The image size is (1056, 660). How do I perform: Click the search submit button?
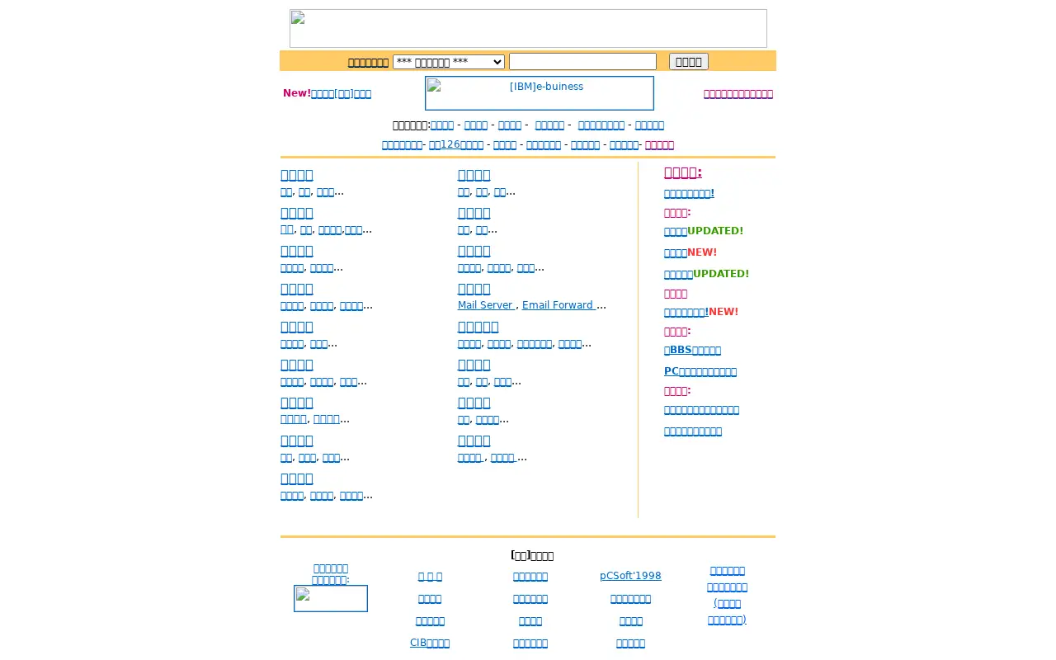click(x=689, y=62)
